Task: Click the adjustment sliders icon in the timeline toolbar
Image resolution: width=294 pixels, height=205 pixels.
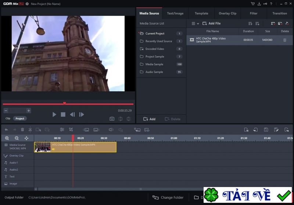Action: tap(62, 129)
